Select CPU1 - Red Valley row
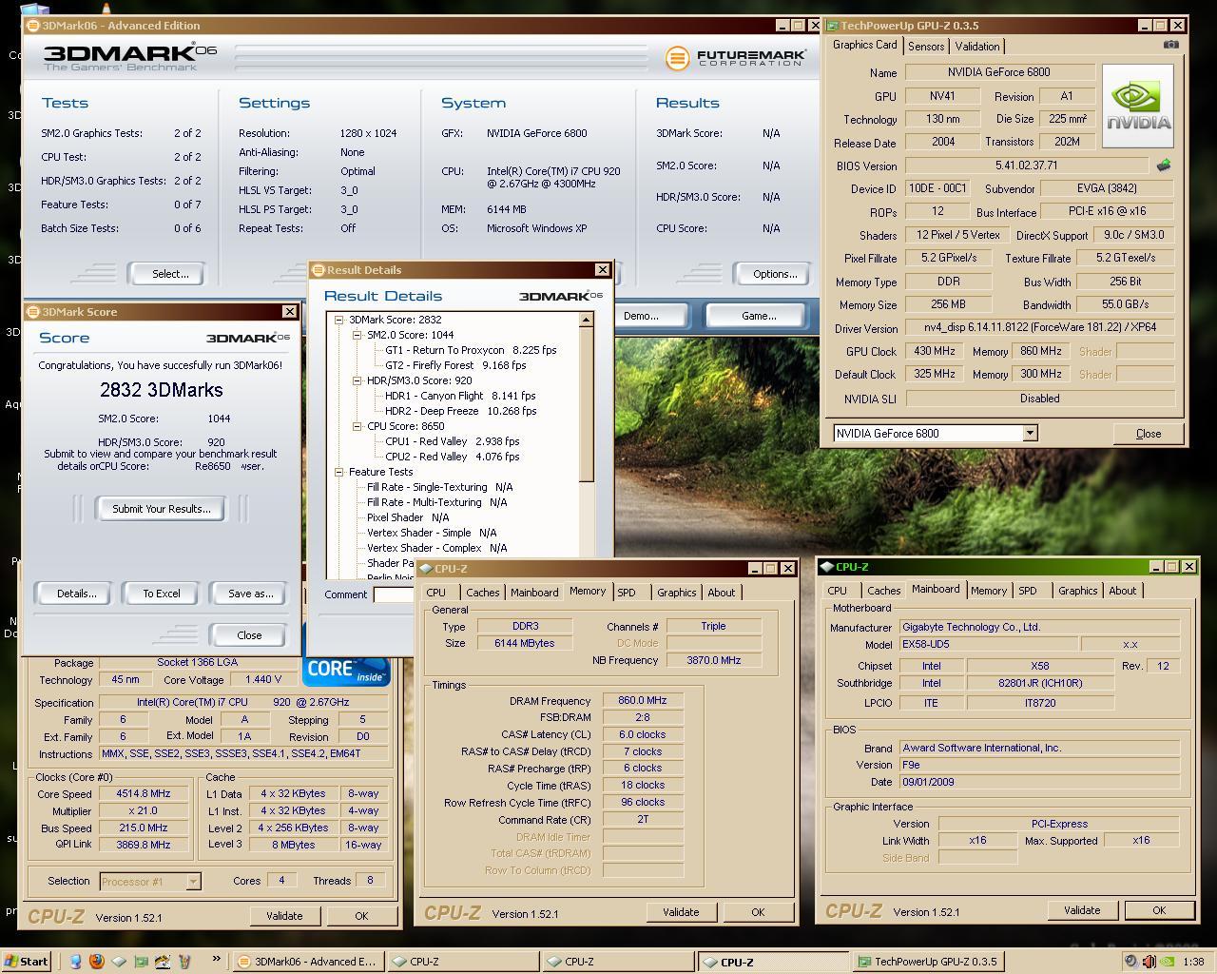The height and width of the screenshot is (974, 1217). point(453,441)
